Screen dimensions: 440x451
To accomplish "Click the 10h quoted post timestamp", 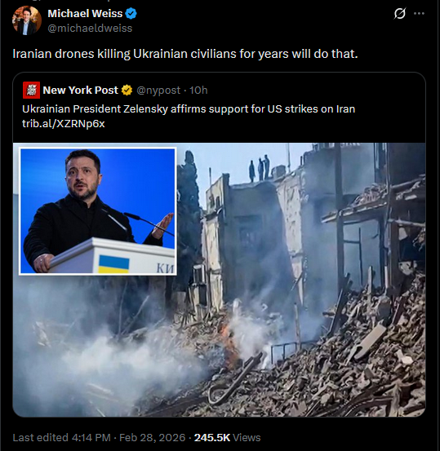I will (198, 90).
